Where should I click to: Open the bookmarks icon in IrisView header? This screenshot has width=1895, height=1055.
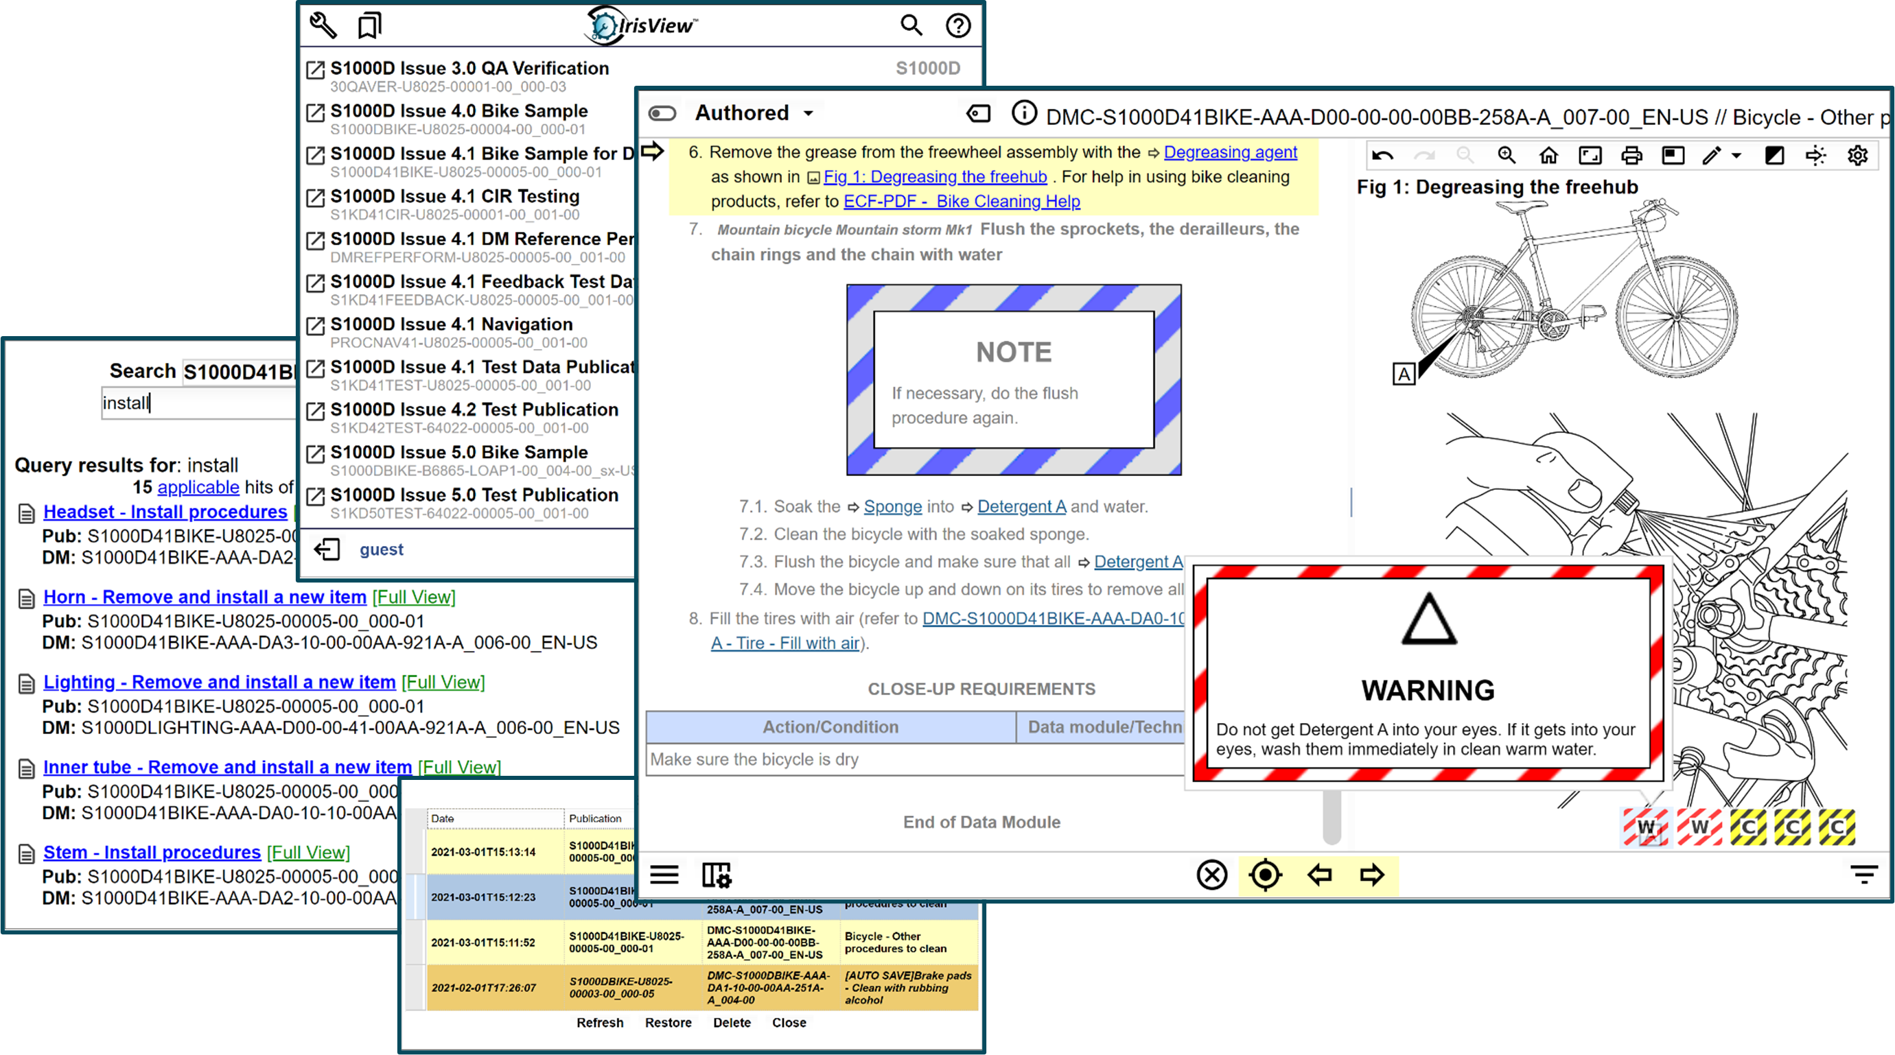(x=369, y=26)
